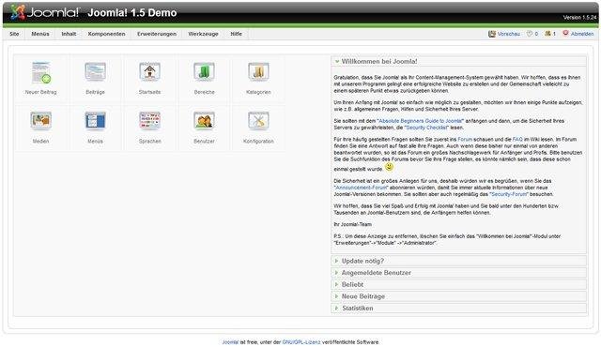Open the Menüs quick icon
The height and width of the screenshot is (347, 601).
pos(95,128)
